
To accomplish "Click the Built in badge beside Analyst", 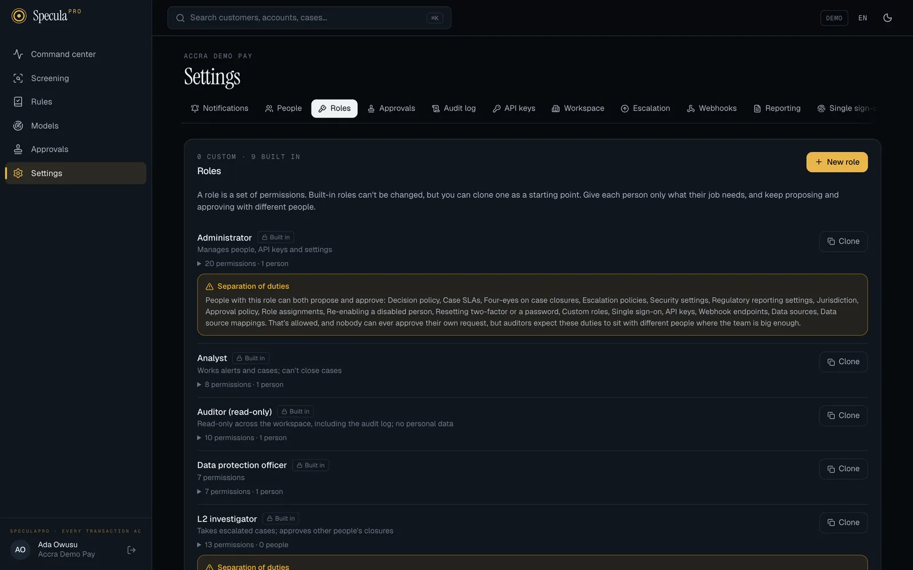I will (x=251, y=359).
